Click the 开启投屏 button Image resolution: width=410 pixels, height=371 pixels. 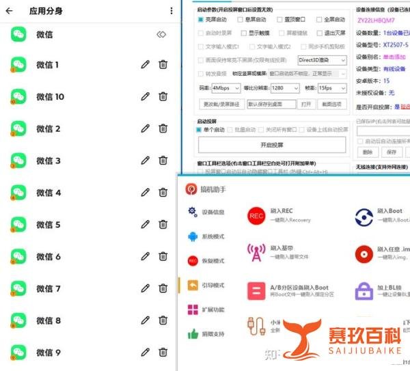(272, 145)
